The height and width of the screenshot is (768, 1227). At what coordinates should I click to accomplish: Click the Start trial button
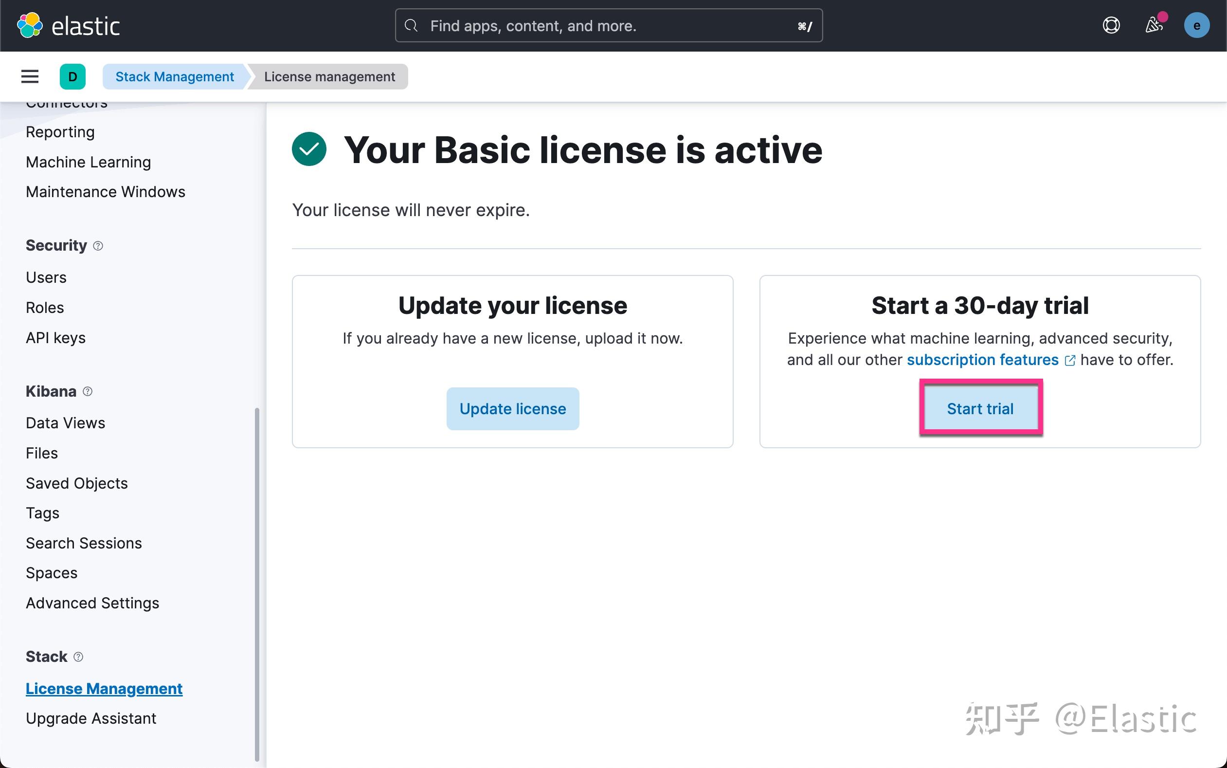coord(980,408)
